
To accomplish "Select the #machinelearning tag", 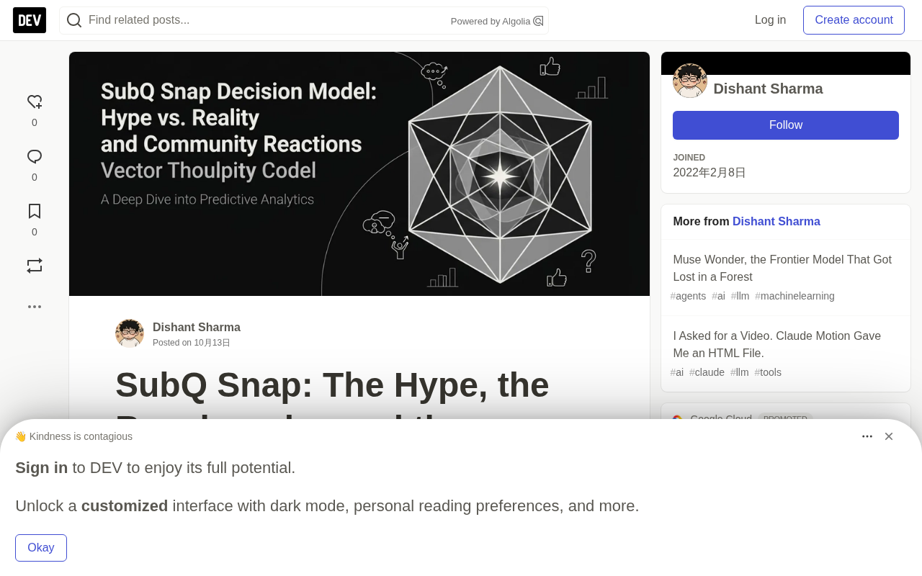I will tap(795, 296).
